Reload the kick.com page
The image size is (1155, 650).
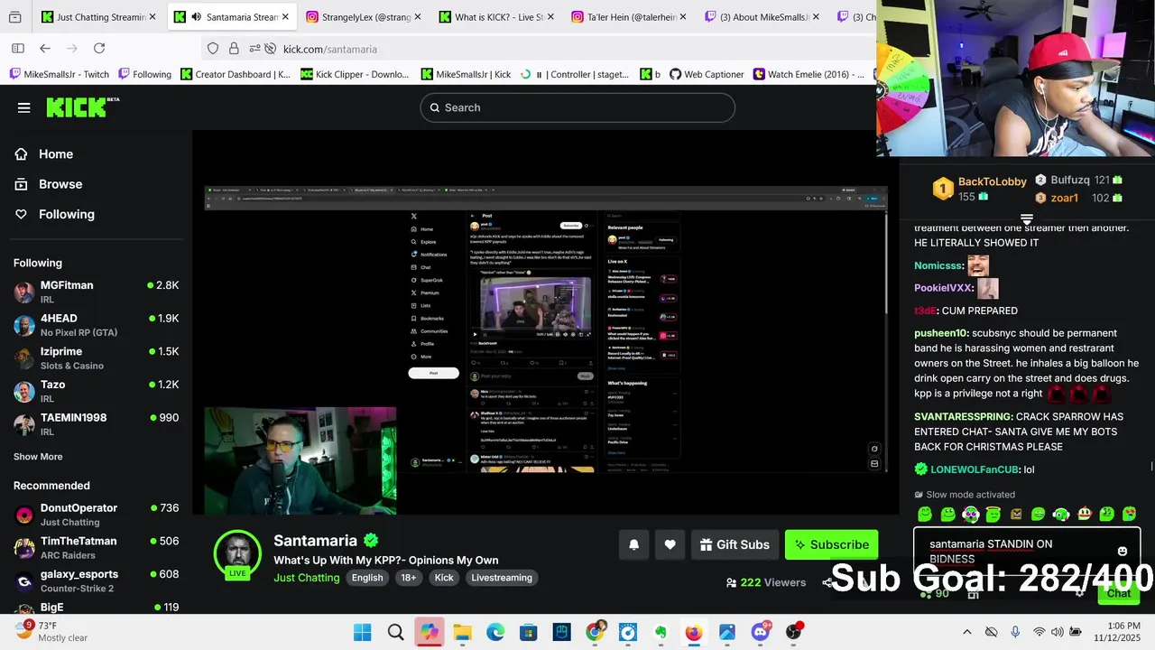99,49
